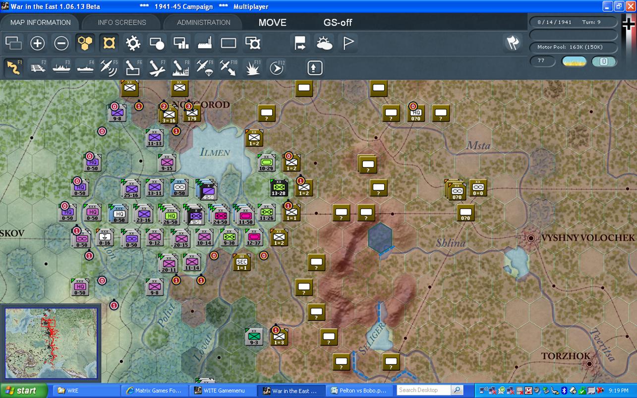
Task: Toggle the GS-off ground support label
Action: click(x=338, y=22)
